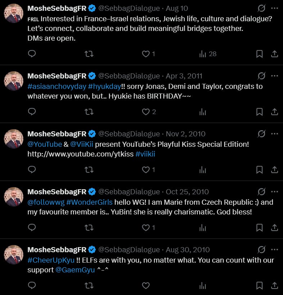This screenshot has width=283, height=295.
Task: Repost the Aug 30, 2010 #CheerUpKyu tweet
Action: point(89,286)
